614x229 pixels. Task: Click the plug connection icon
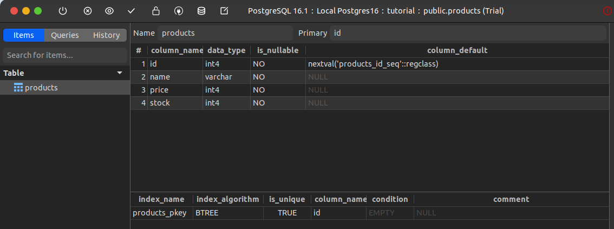[x=179, y=11]
